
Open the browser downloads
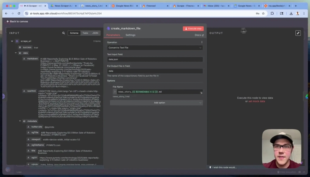click(291, 14)
